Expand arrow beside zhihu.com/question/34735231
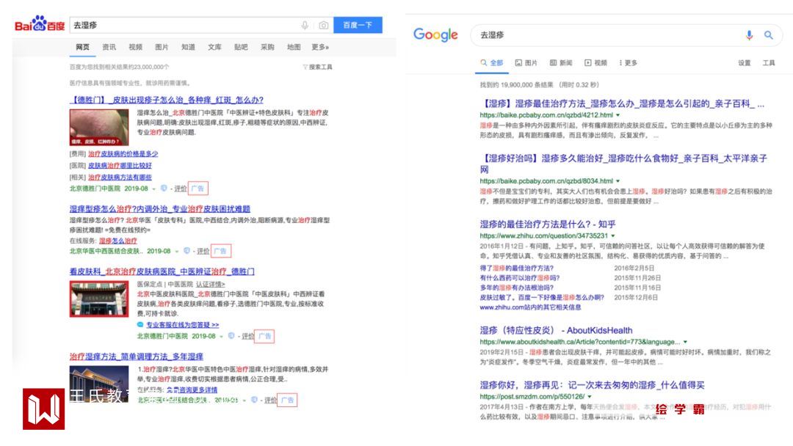 pyautogui.click(x=613, y=236)
